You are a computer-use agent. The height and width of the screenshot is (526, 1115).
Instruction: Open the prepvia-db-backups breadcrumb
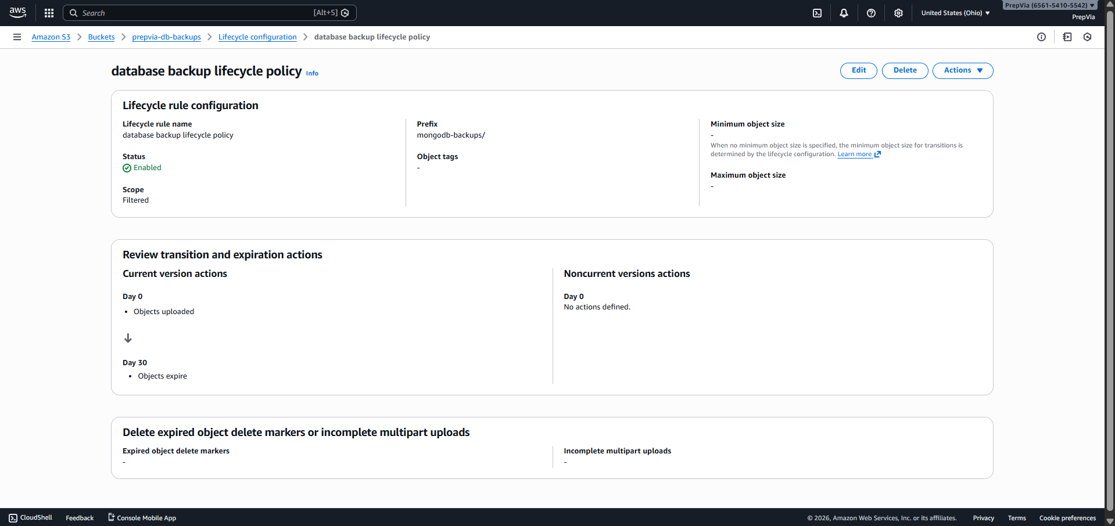(166, 37)
